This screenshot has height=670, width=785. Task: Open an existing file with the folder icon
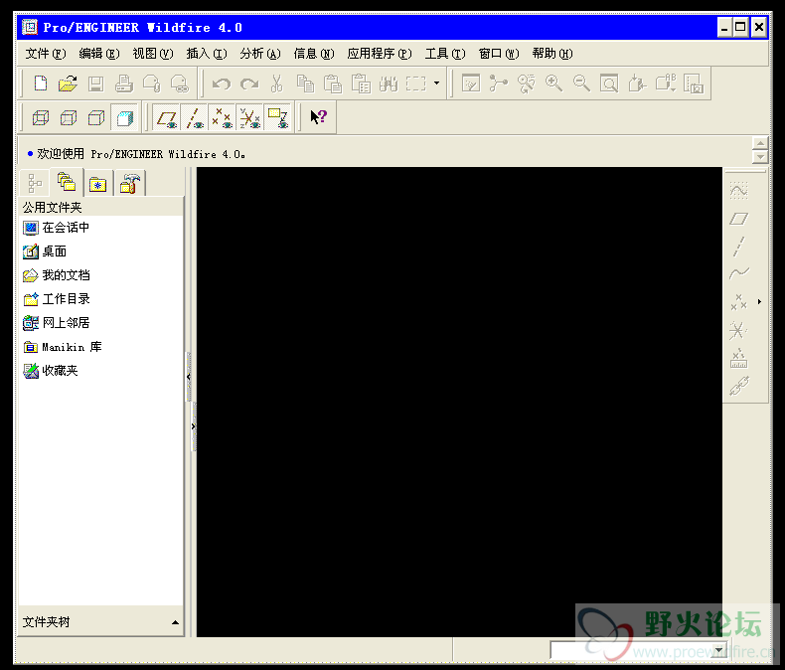[69, 84]
